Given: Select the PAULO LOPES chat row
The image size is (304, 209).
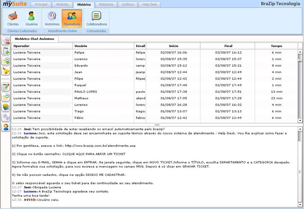Looking at the screenshot, I should pos(152,92).
